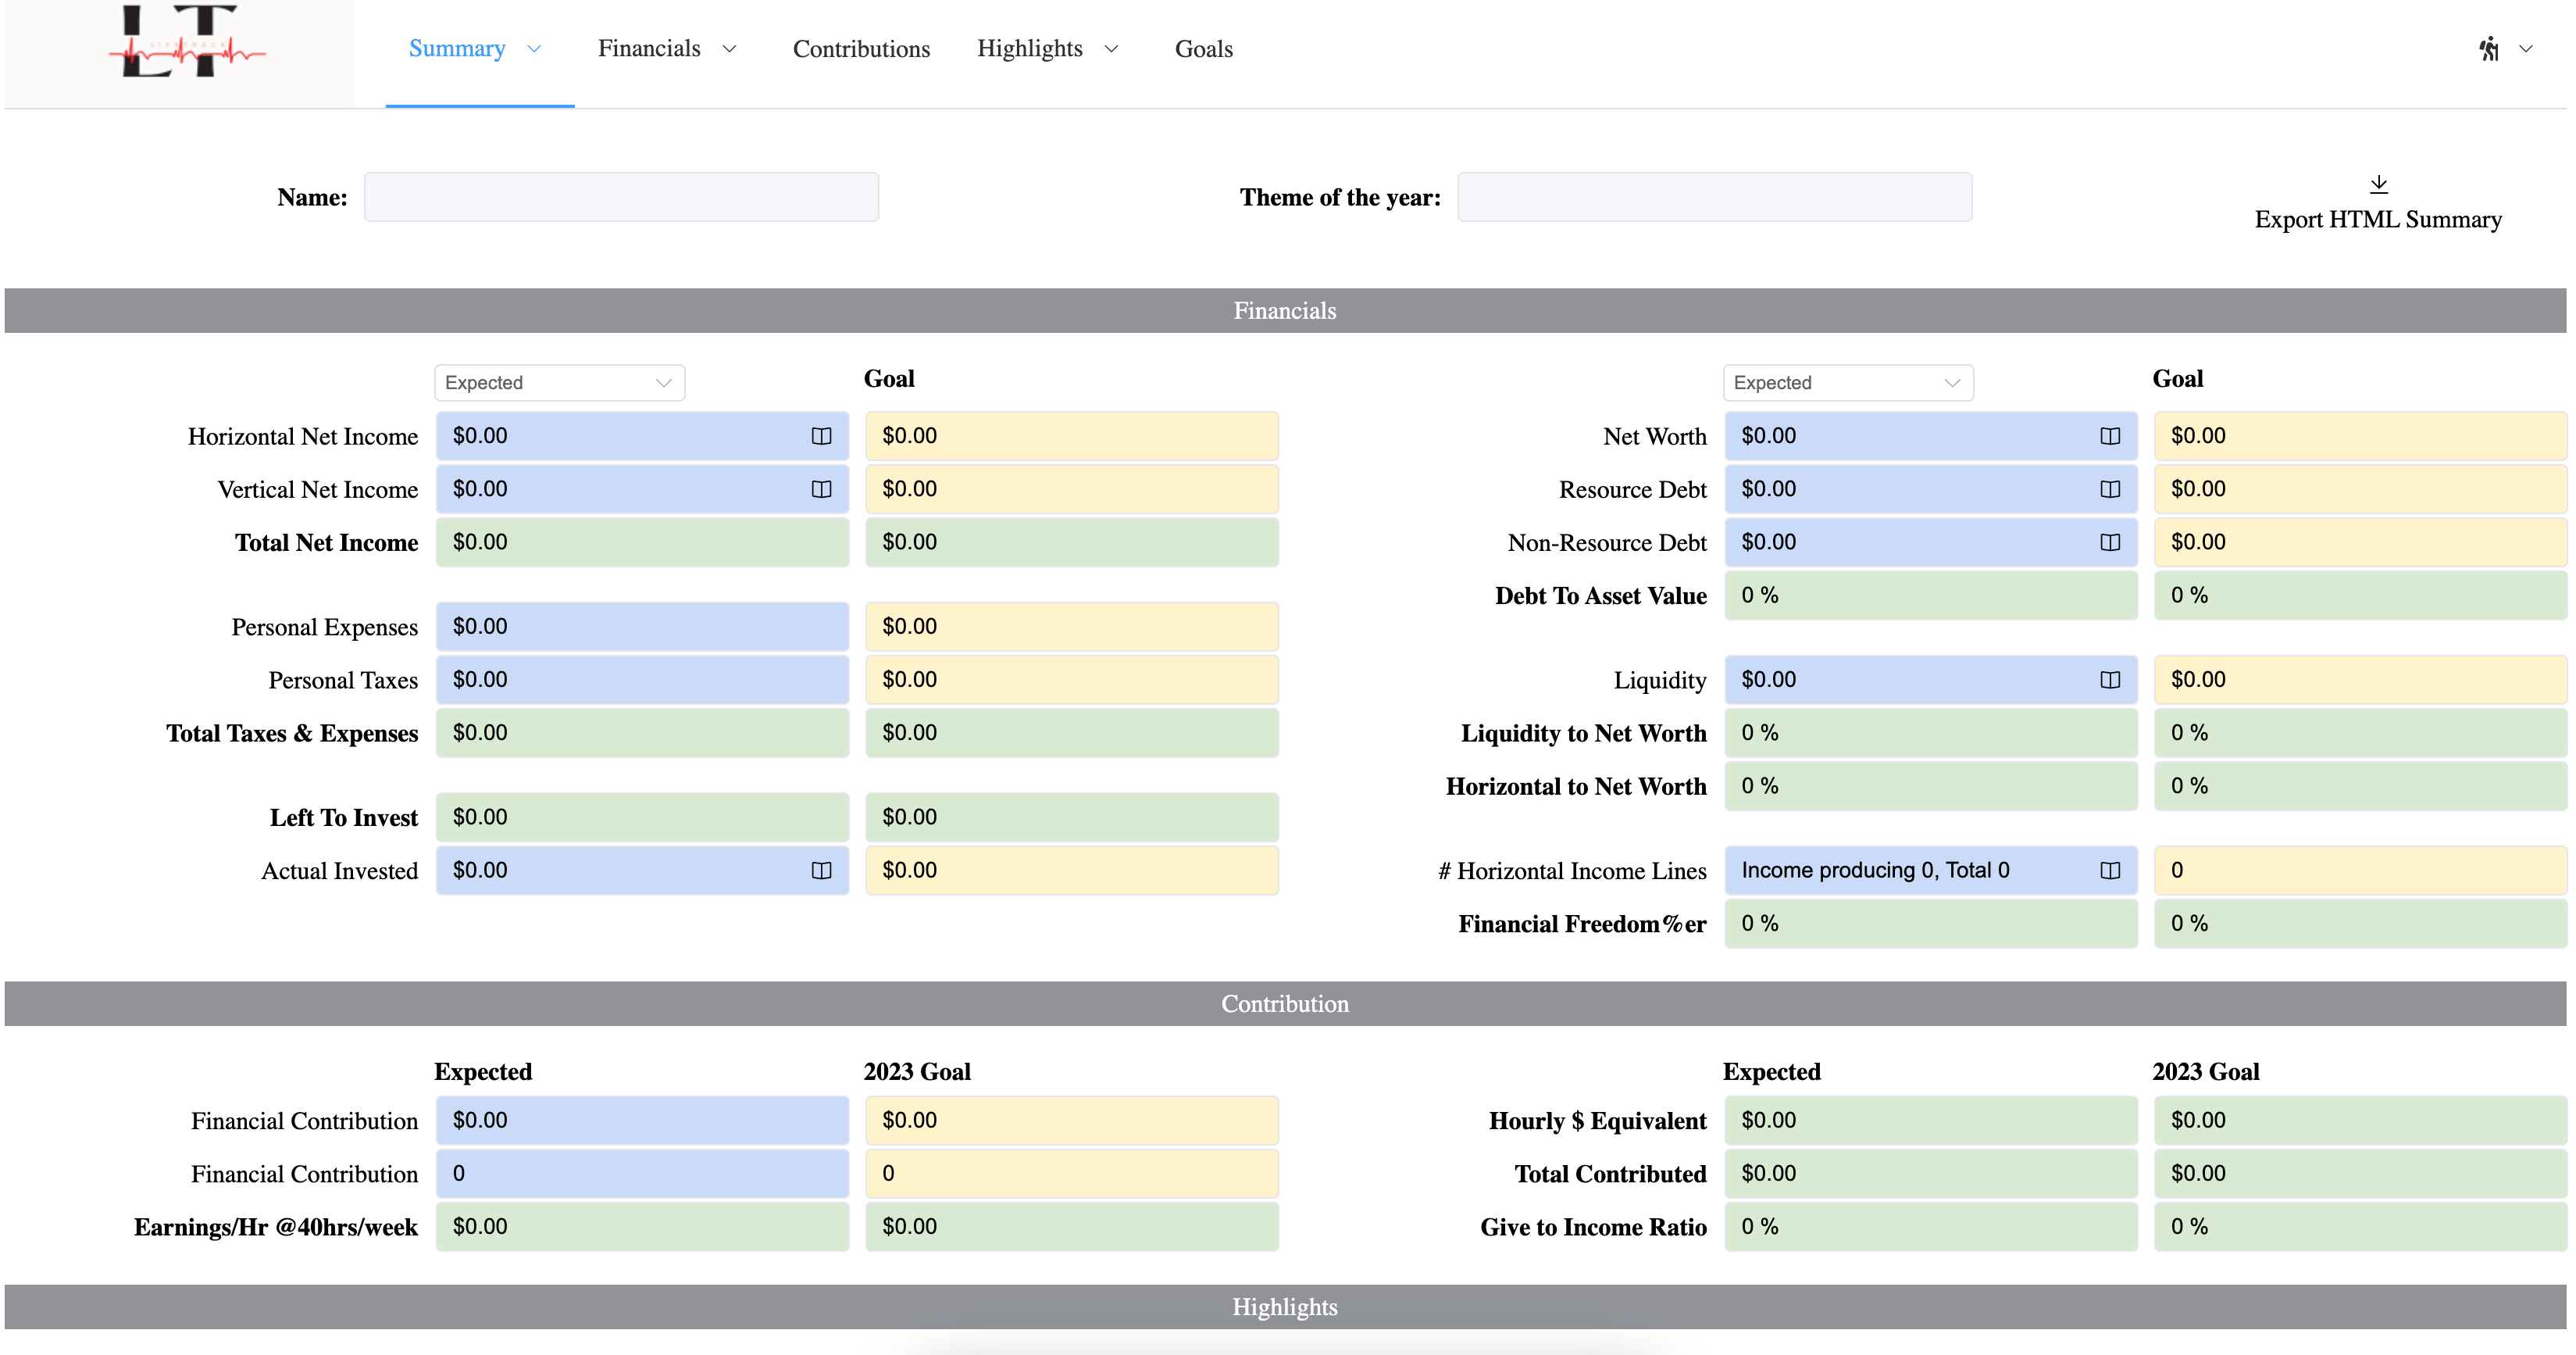Open details icon in Non-Resource Debt field

(2110, 542)
